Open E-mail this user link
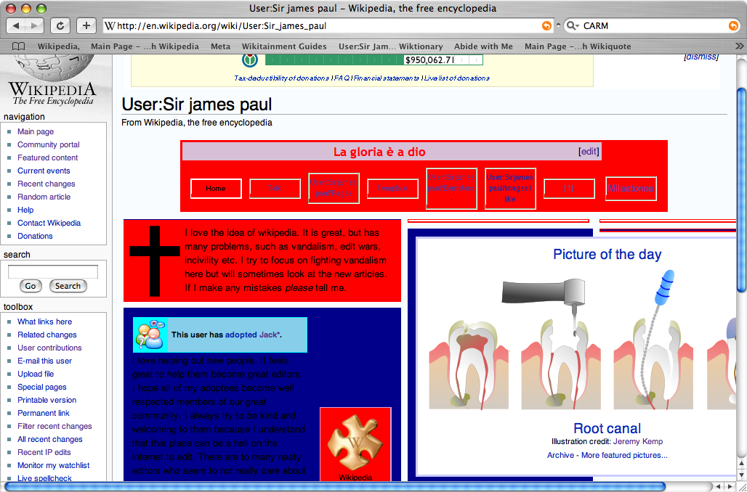The image size is (747, 492). 45,361
